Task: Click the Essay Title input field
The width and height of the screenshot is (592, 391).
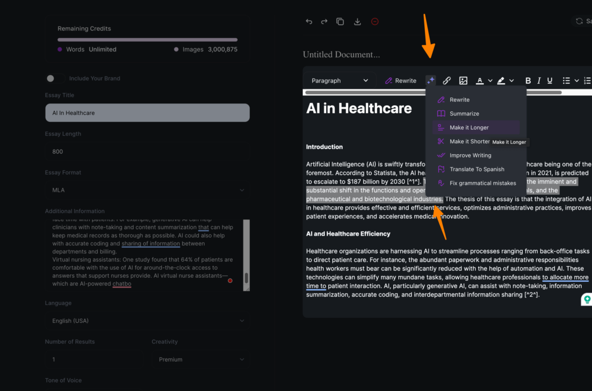Action: pos(147,113)
